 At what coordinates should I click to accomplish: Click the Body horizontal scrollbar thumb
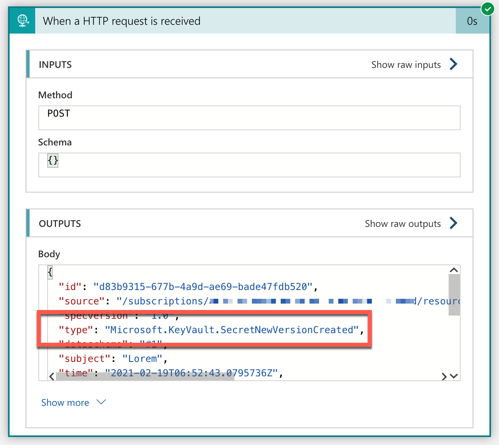click(145, 376)
